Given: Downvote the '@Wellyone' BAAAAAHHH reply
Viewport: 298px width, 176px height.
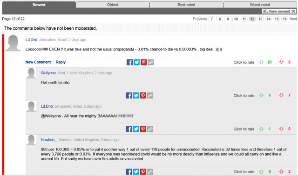Looking at the screenshot, I should pos(281,129).
